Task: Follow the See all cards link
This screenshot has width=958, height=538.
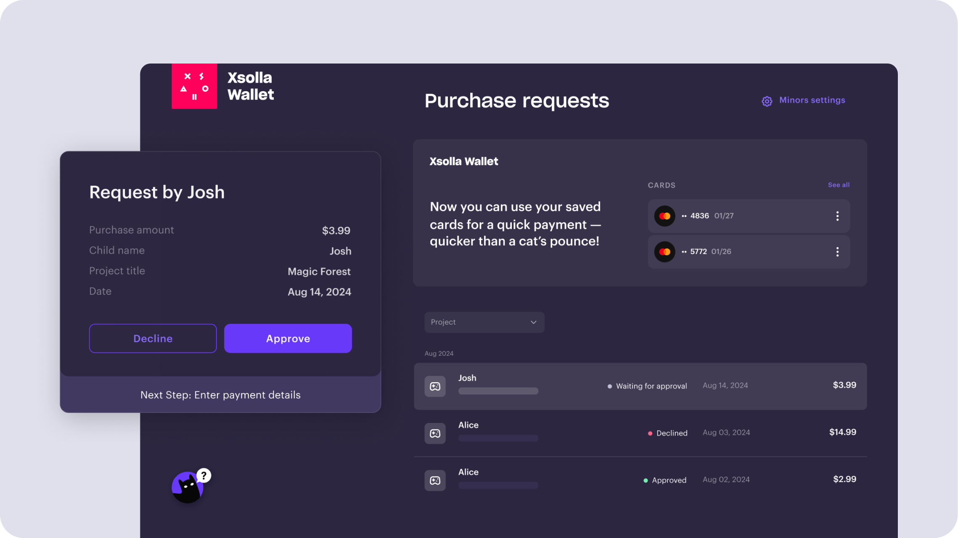Action: 839,185
